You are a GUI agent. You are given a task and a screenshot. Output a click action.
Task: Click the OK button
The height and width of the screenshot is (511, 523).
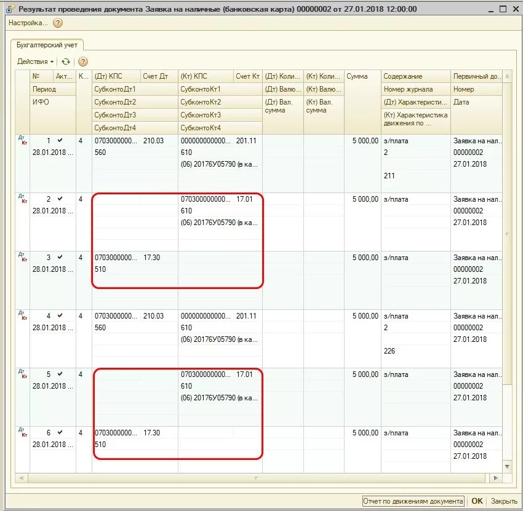[477, 501]
